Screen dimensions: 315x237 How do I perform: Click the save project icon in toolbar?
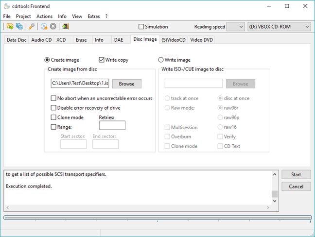[x=18, y=27]
